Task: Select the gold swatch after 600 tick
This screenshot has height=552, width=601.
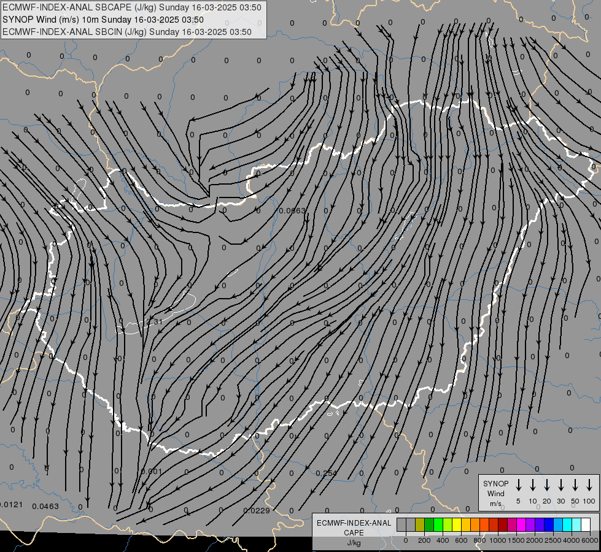Action: pos(466,524)
